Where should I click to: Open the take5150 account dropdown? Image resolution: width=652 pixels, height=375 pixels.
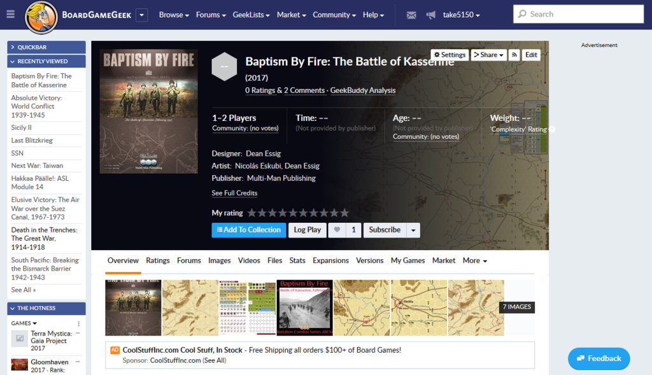pyautogui.click(x=458, y=15)
